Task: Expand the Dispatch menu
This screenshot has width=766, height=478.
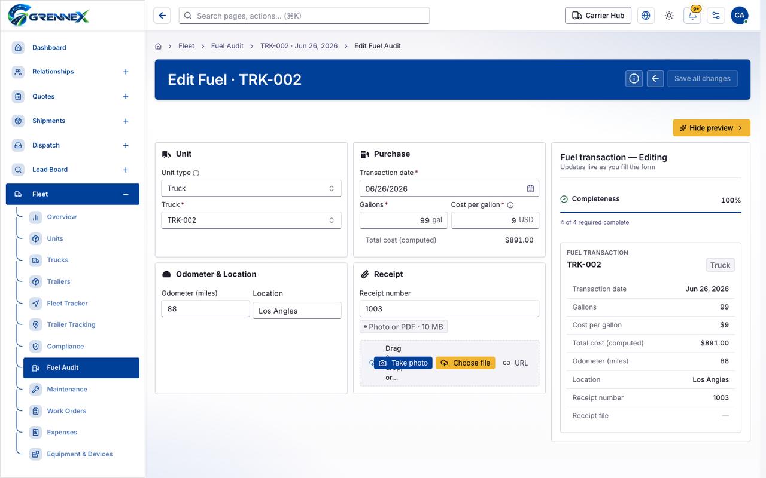Action: 126,145
